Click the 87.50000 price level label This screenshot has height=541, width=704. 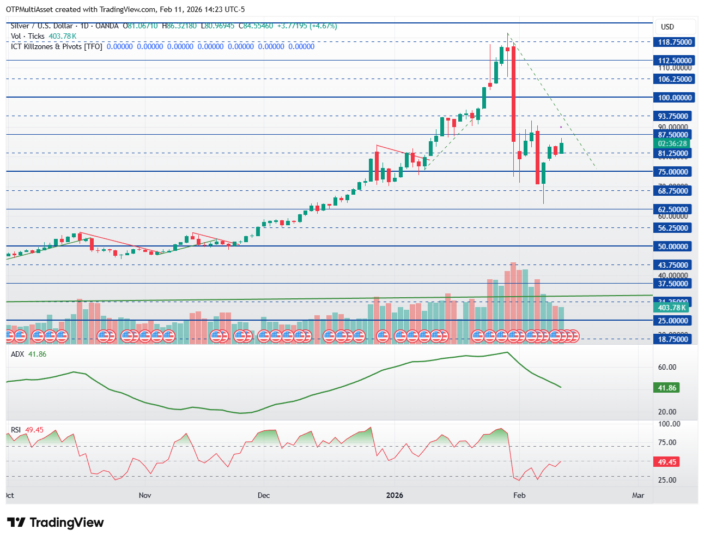click(x=673, y=135)
